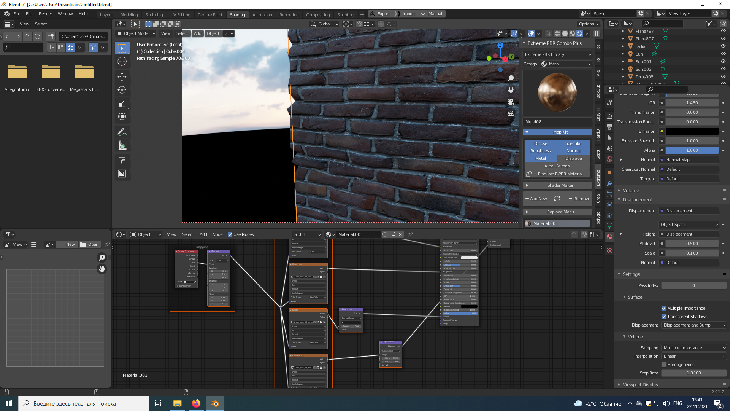Click the Emission color swatch

(692, 131)
